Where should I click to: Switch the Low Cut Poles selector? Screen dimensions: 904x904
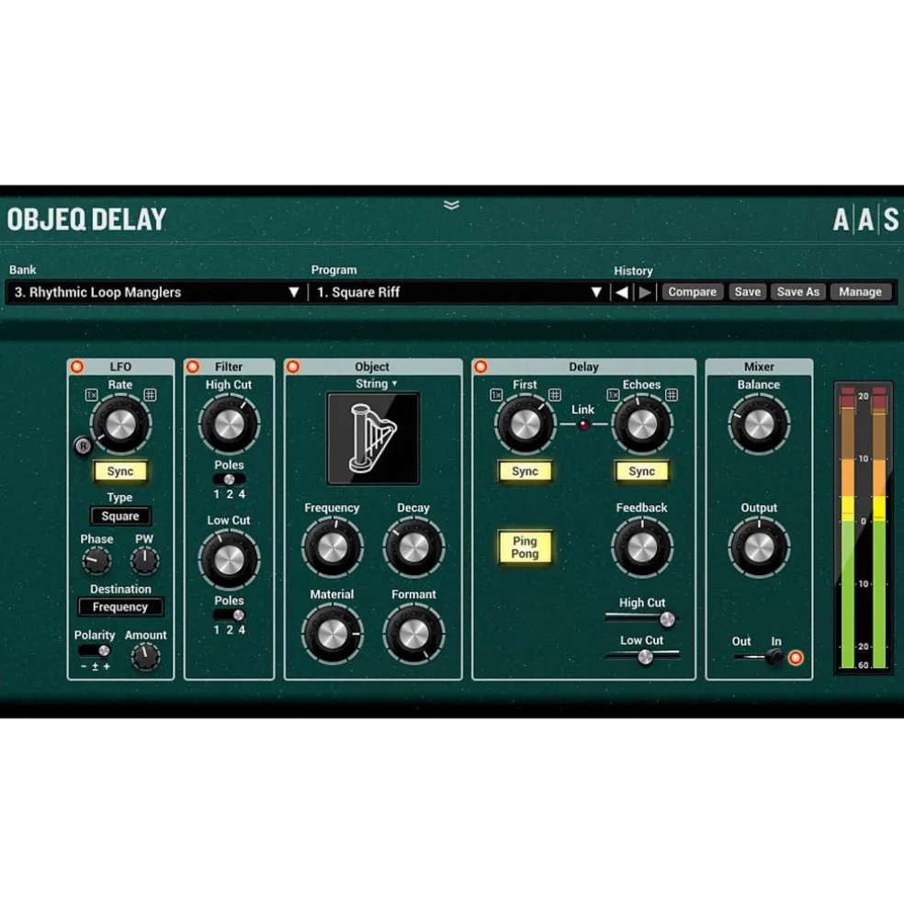(x=230, y=616)
